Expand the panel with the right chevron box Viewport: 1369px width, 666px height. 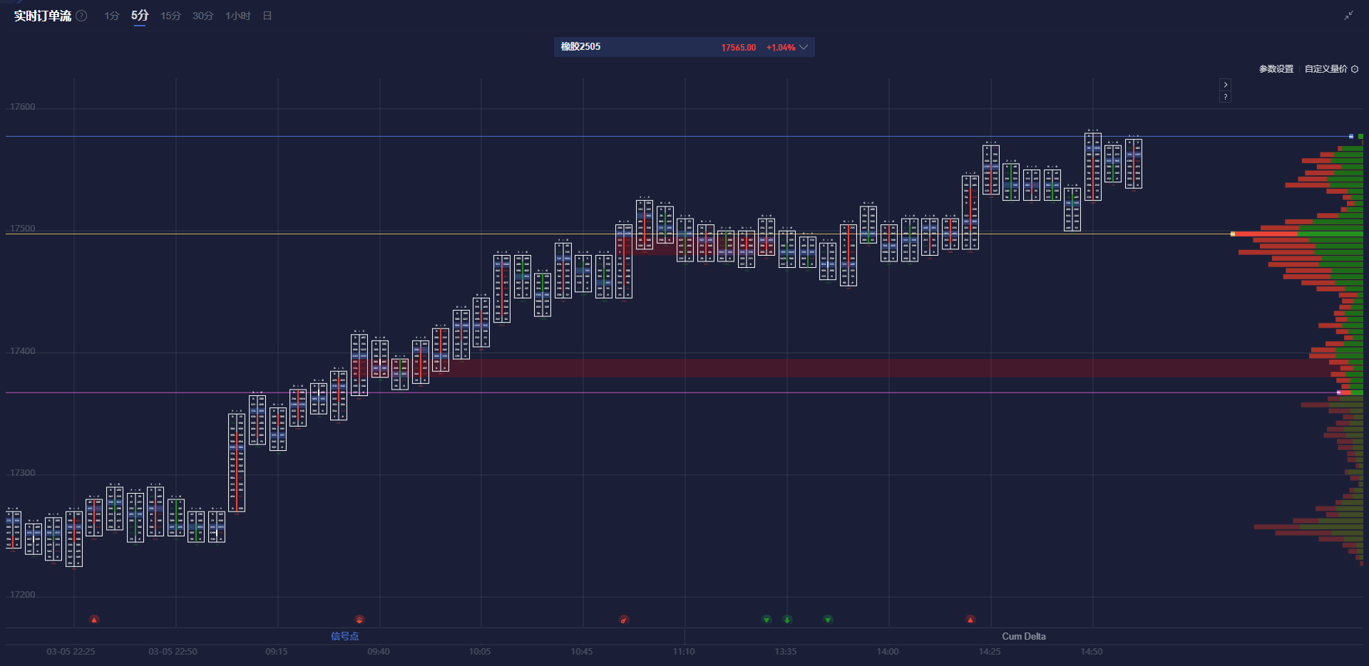pos(1225,85)
